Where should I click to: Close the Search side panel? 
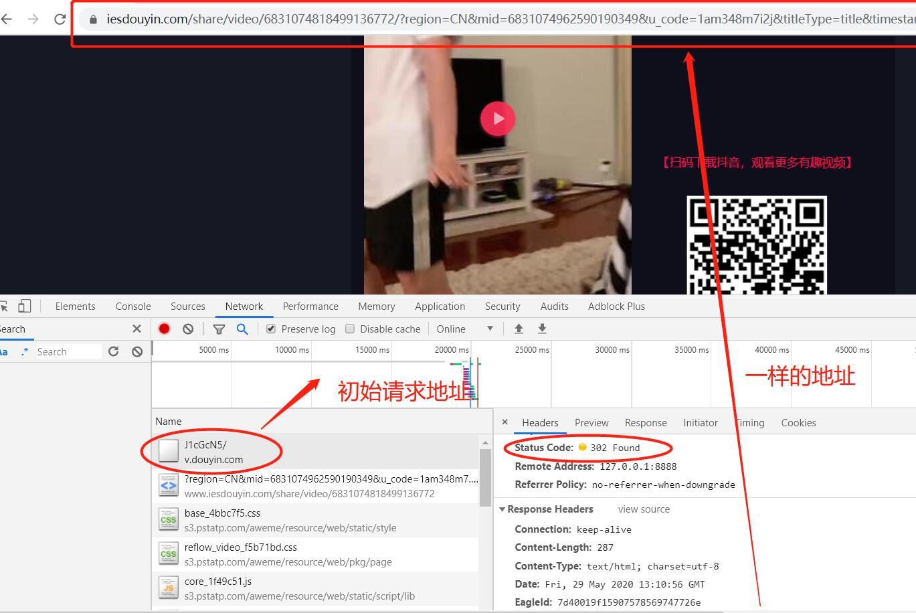[136, 329]
